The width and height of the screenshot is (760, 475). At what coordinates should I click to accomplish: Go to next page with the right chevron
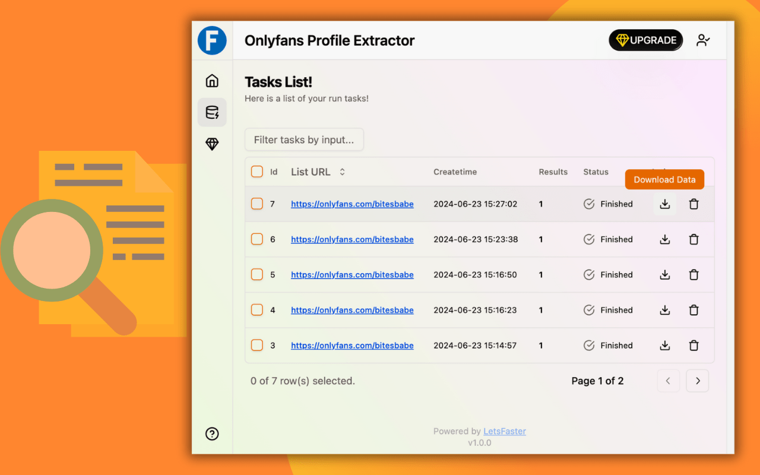coord(697,381)
